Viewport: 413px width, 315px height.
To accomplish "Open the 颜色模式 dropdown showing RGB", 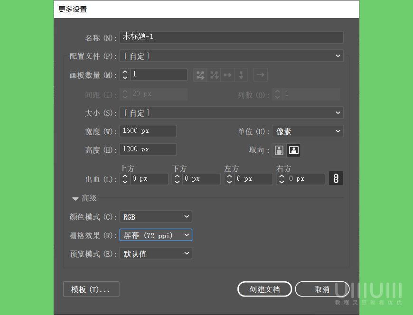I will 156,216.
